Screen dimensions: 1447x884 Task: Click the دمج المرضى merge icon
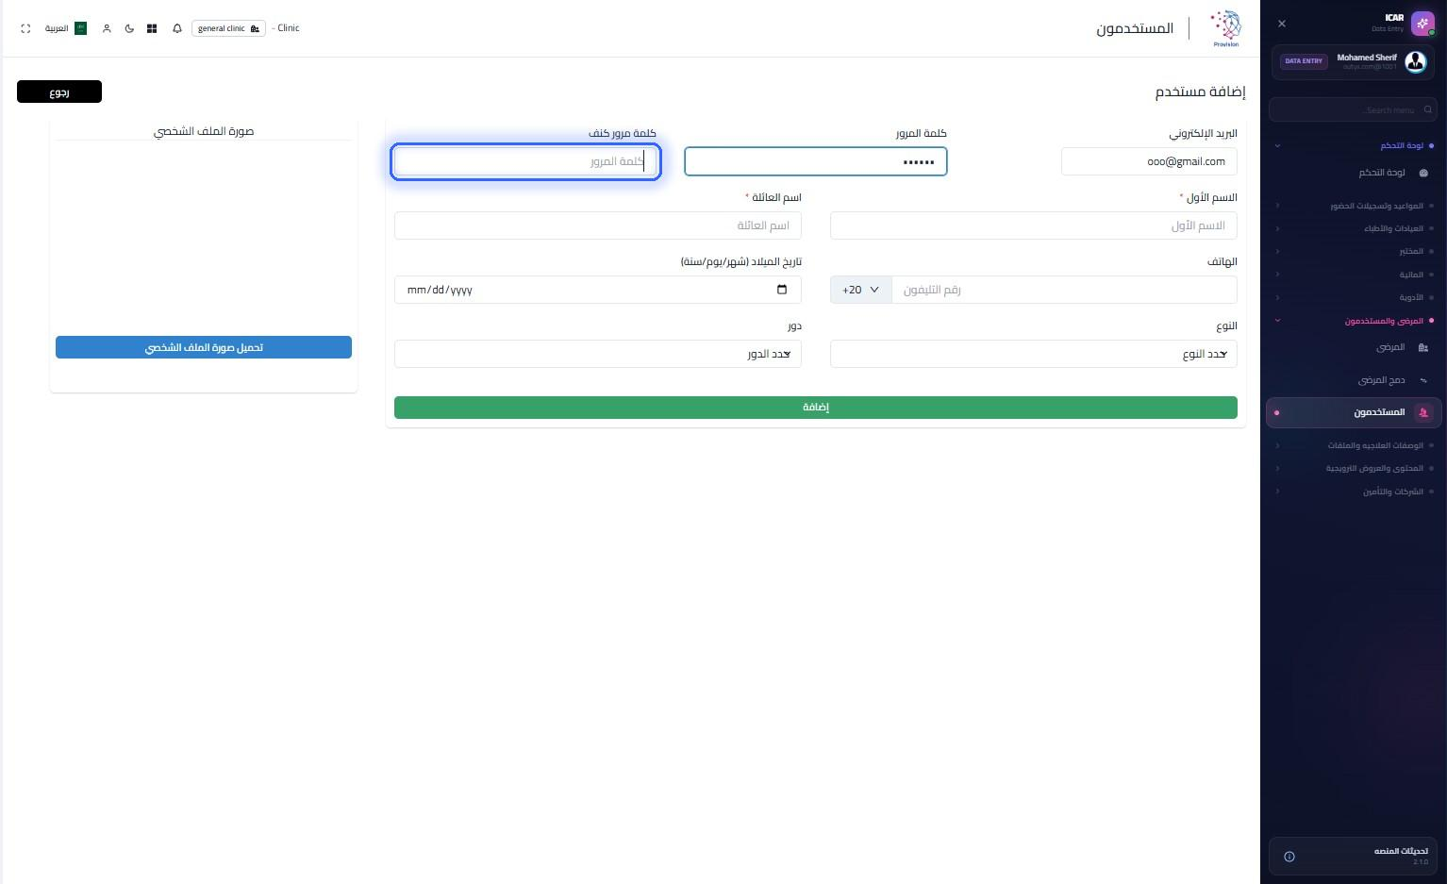point(1423,380)
